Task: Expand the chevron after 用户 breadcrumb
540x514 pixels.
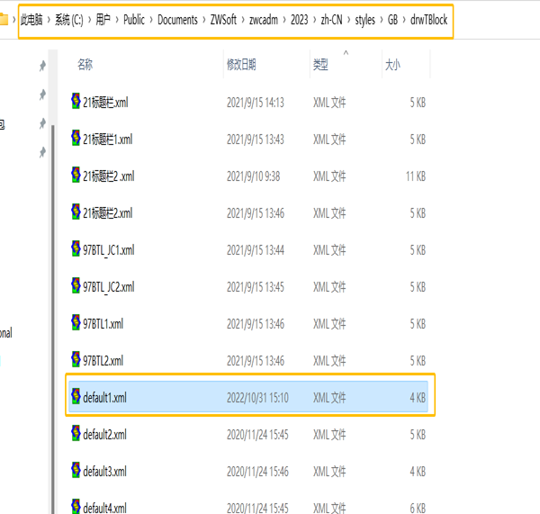Action: coord(117,20)
